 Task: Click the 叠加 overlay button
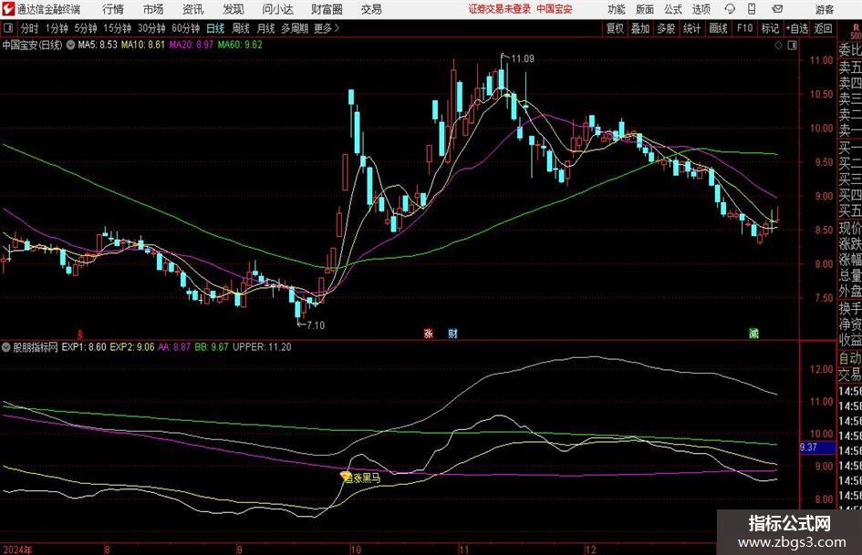(640, 28)
